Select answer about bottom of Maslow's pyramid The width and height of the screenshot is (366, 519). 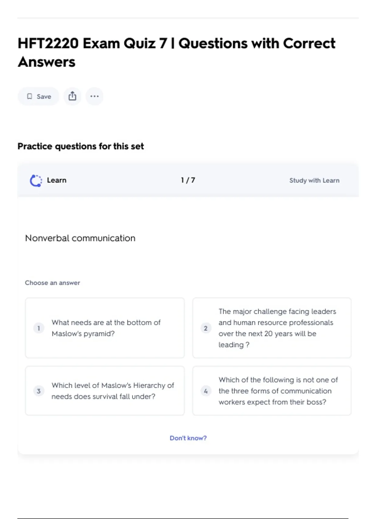click(106, 328)
